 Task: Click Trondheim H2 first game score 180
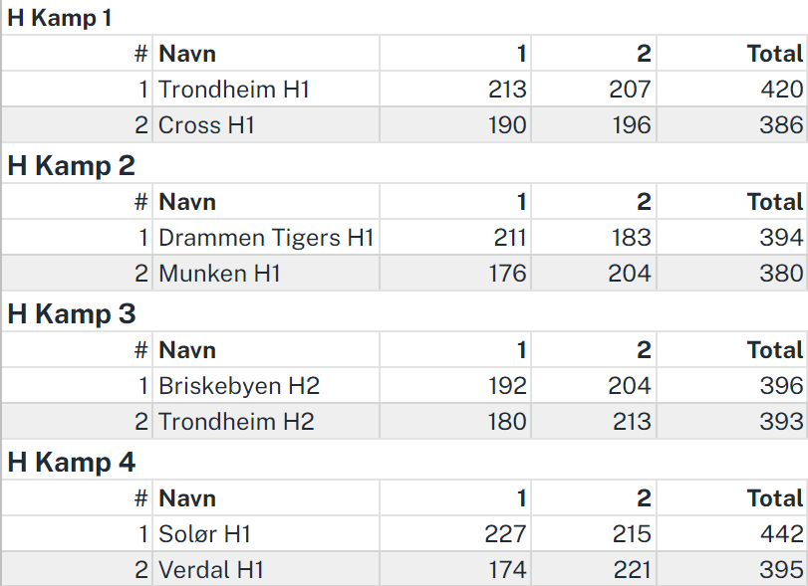pos(507,422)
